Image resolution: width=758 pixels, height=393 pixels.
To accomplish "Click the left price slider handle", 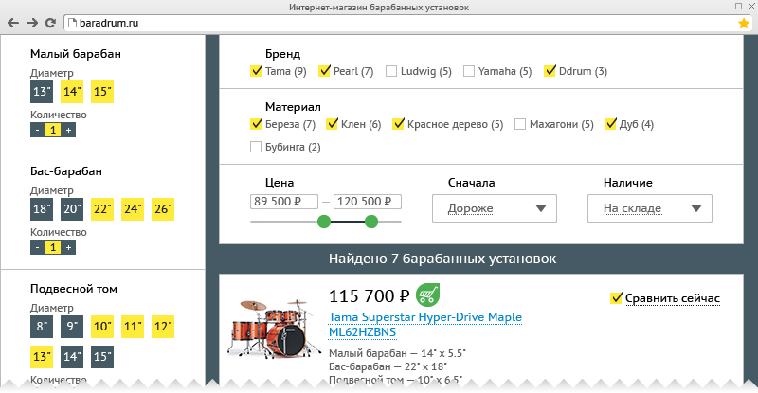I will (324, 222).
